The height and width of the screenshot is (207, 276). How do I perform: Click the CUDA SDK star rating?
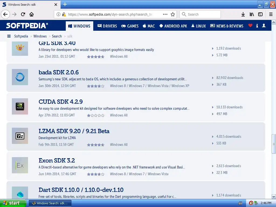click(x=96, y=115)
